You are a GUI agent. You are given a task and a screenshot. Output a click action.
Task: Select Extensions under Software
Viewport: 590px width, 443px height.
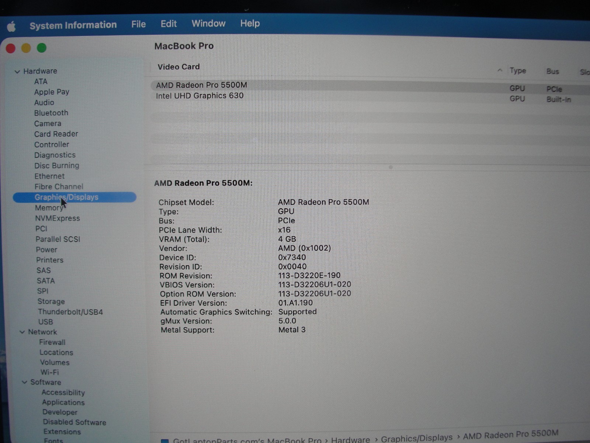[62, 432]
